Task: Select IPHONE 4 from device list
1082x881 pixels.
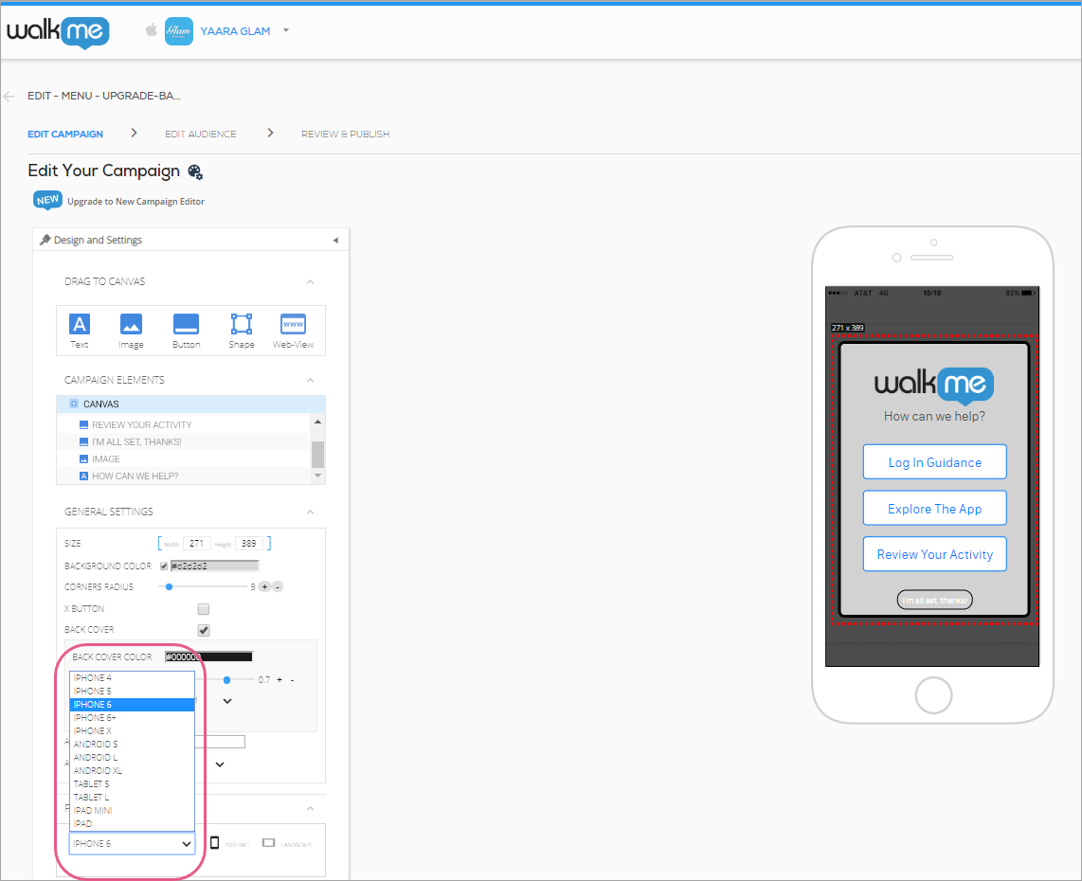Action: pos(132,677)
